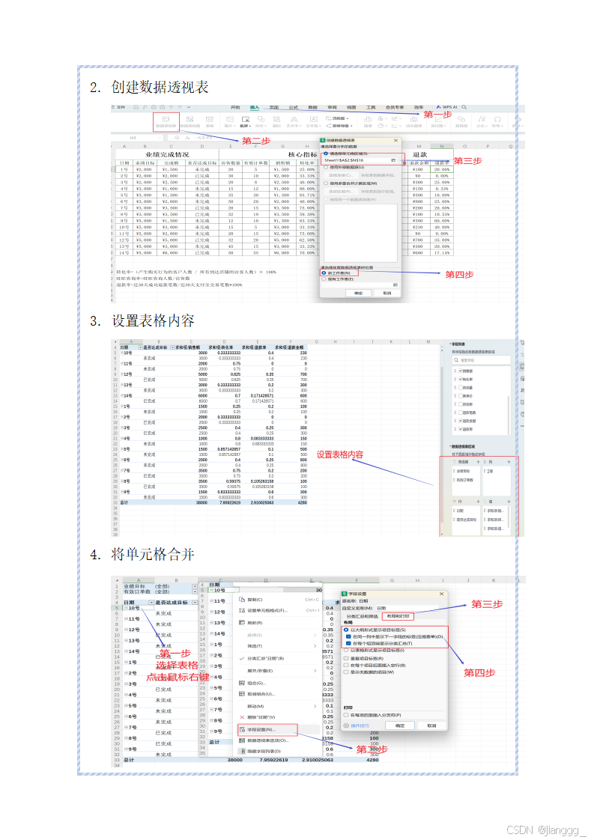Viewport: 594px width, 840px height.
Task: Click the 操作技巧 link in the 字段设置 dialog
Action: tap(360, 726)
